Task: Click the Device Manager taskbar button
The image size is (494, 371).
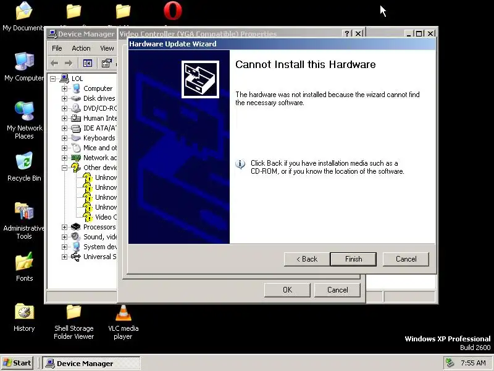Action: coord(91,363)
